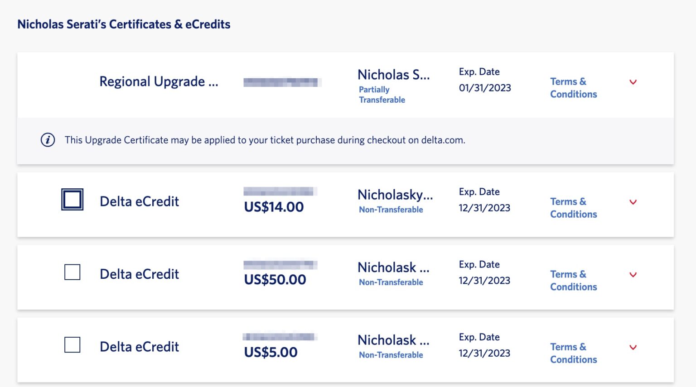Click the Nicholas Serati's Certificates & eCredits heading
696x387 pixels.
point(124,24)
